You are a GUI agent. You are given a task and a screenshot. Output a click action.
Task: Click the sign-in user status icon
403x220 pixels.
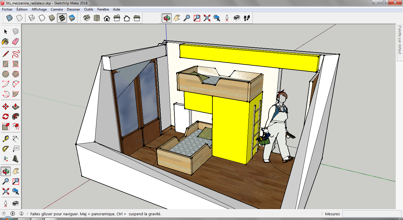point(22,214)
